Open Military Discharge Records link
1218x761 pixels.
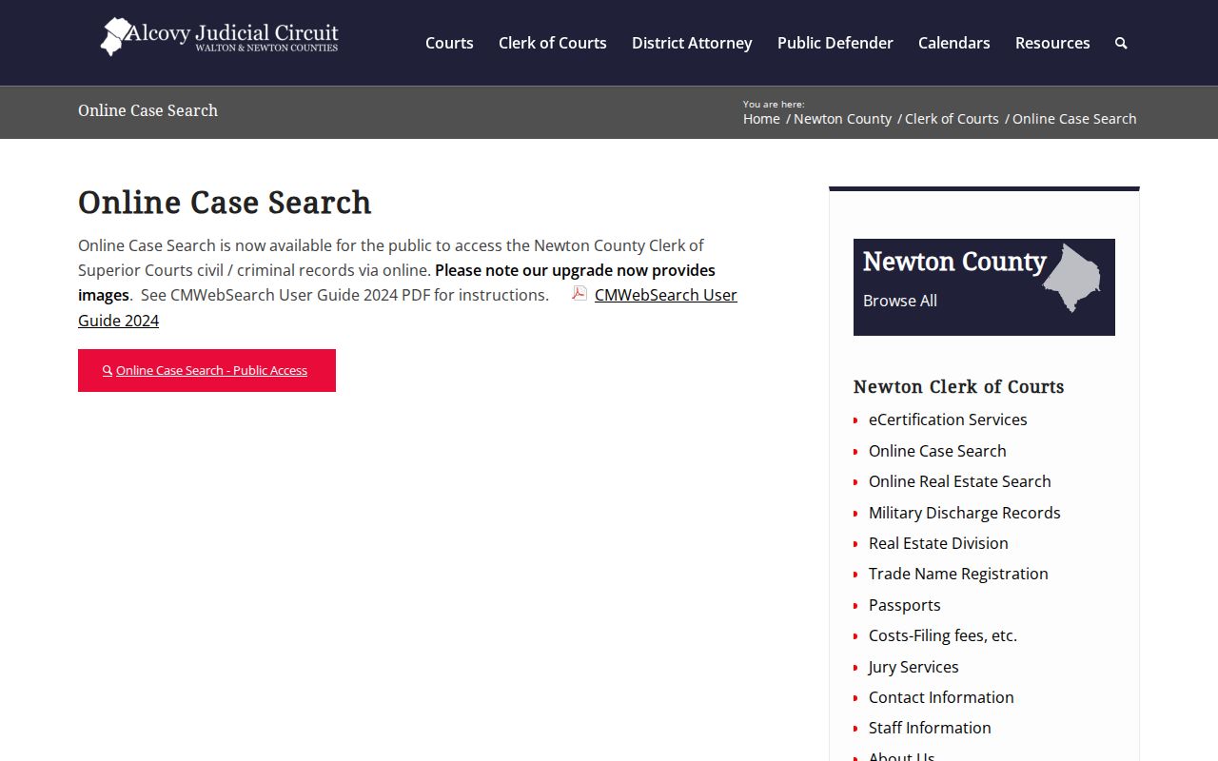(965, 513)
